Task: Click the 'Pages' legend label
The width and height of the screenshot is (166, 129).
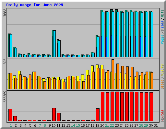Action: click(162, 39)
